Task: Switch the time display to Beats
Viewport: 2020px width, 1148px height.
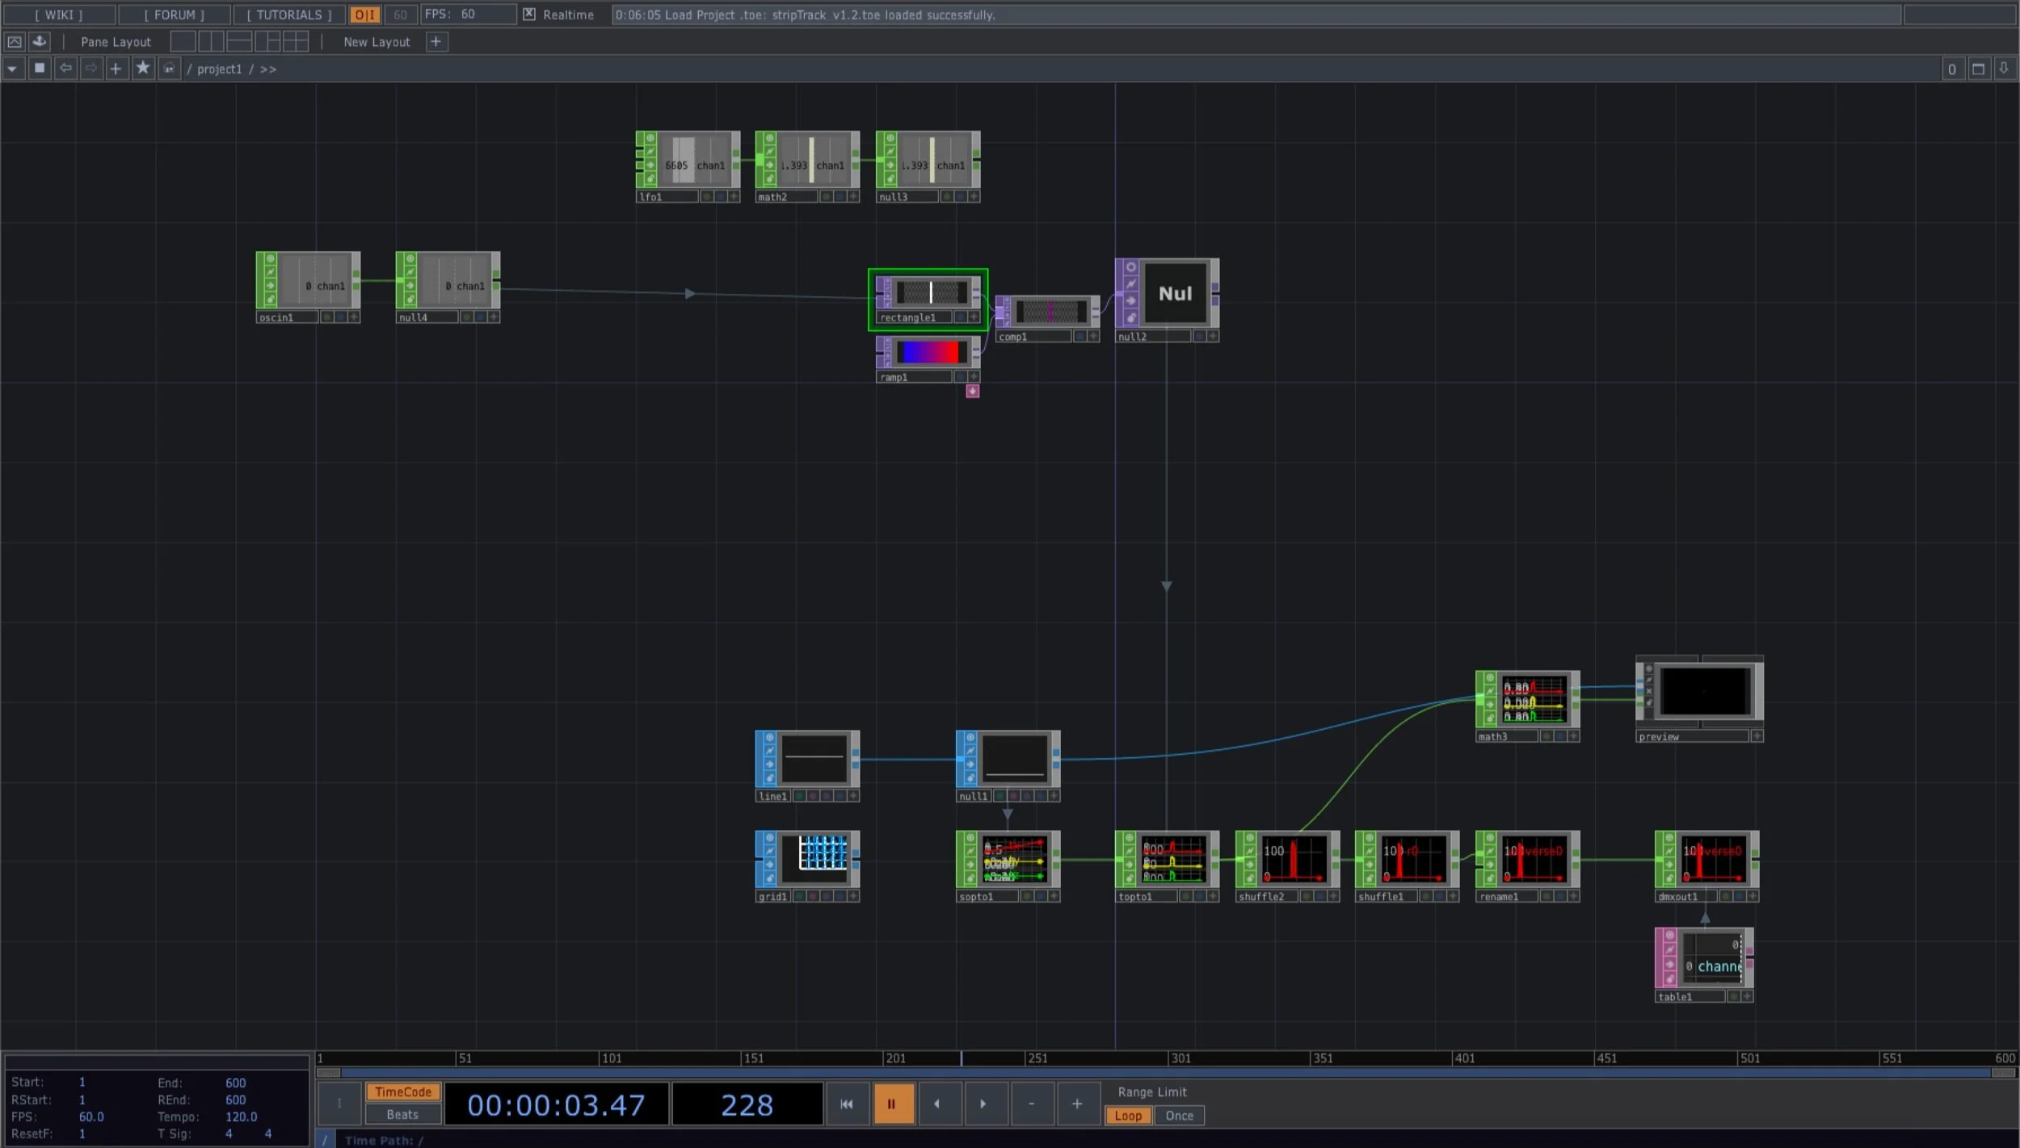Action: tap(402, 1115)
